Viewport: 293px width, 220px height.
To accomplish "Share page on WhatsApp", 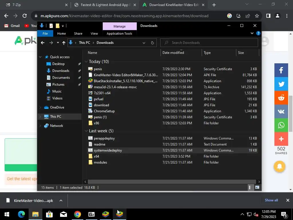I will tap(281, 125).
